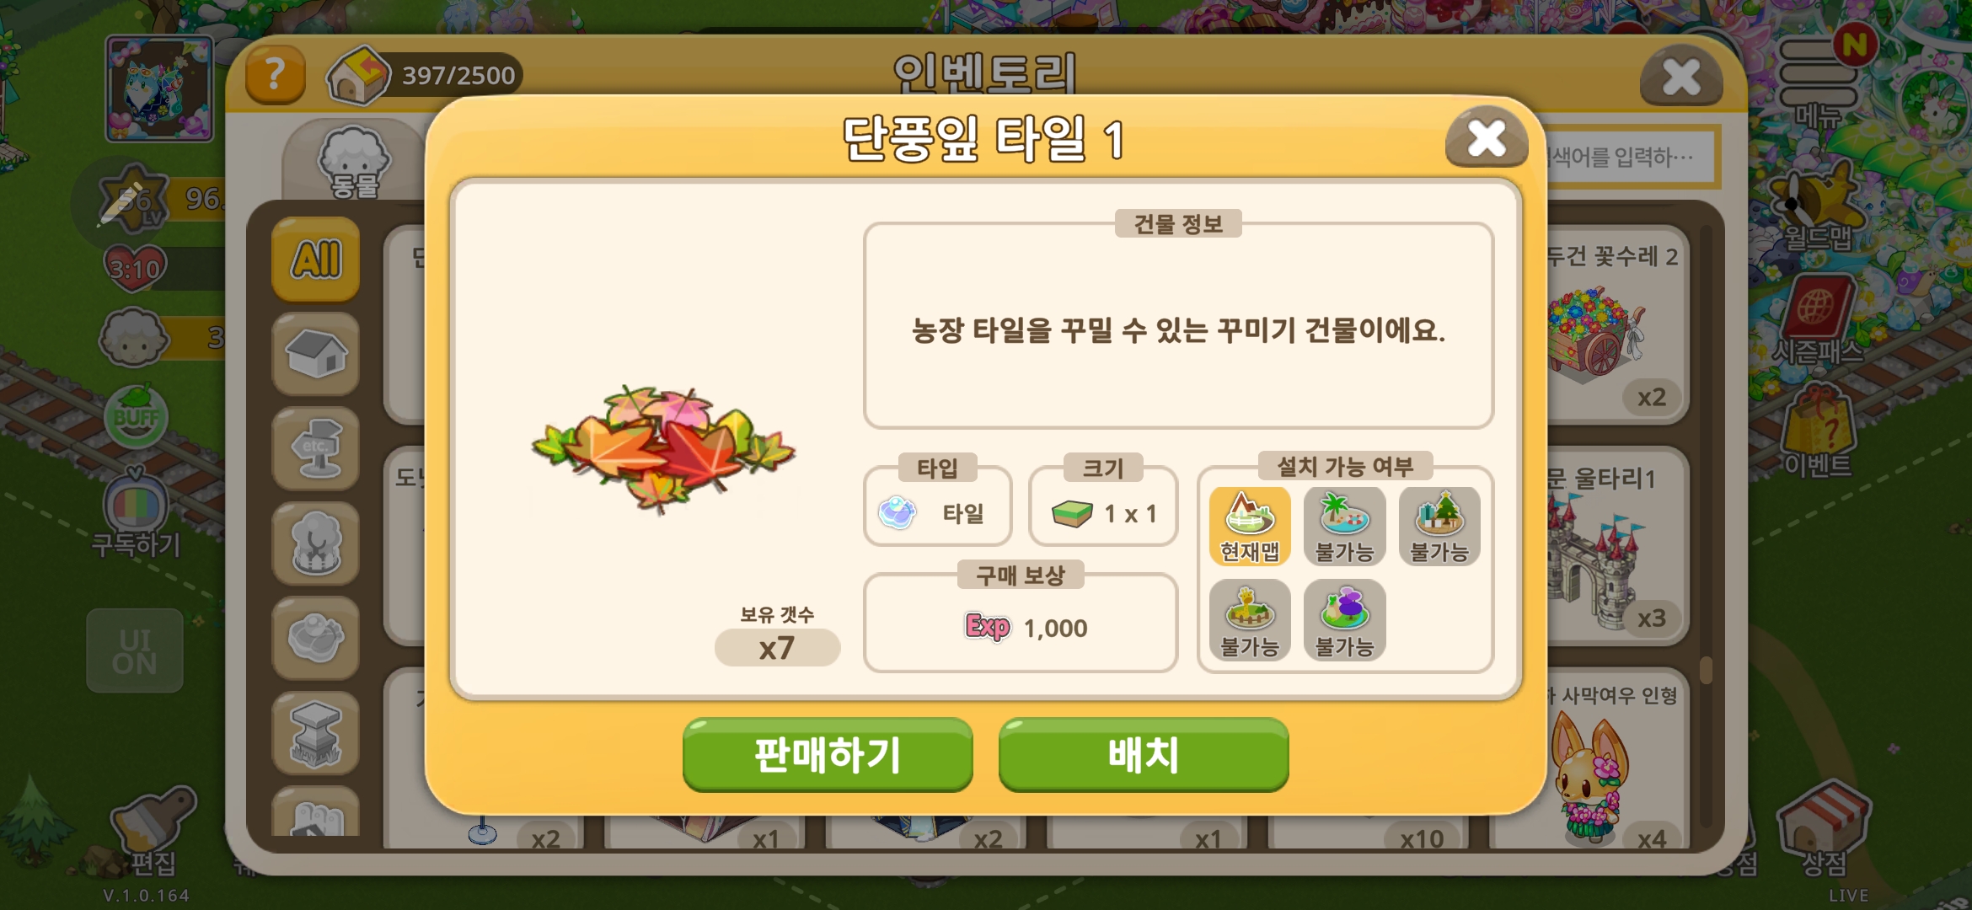Select the 현재맵 placement map option
This screenshot has width=1972, height=910.
pyautogui.click(x=1250, y=526)
